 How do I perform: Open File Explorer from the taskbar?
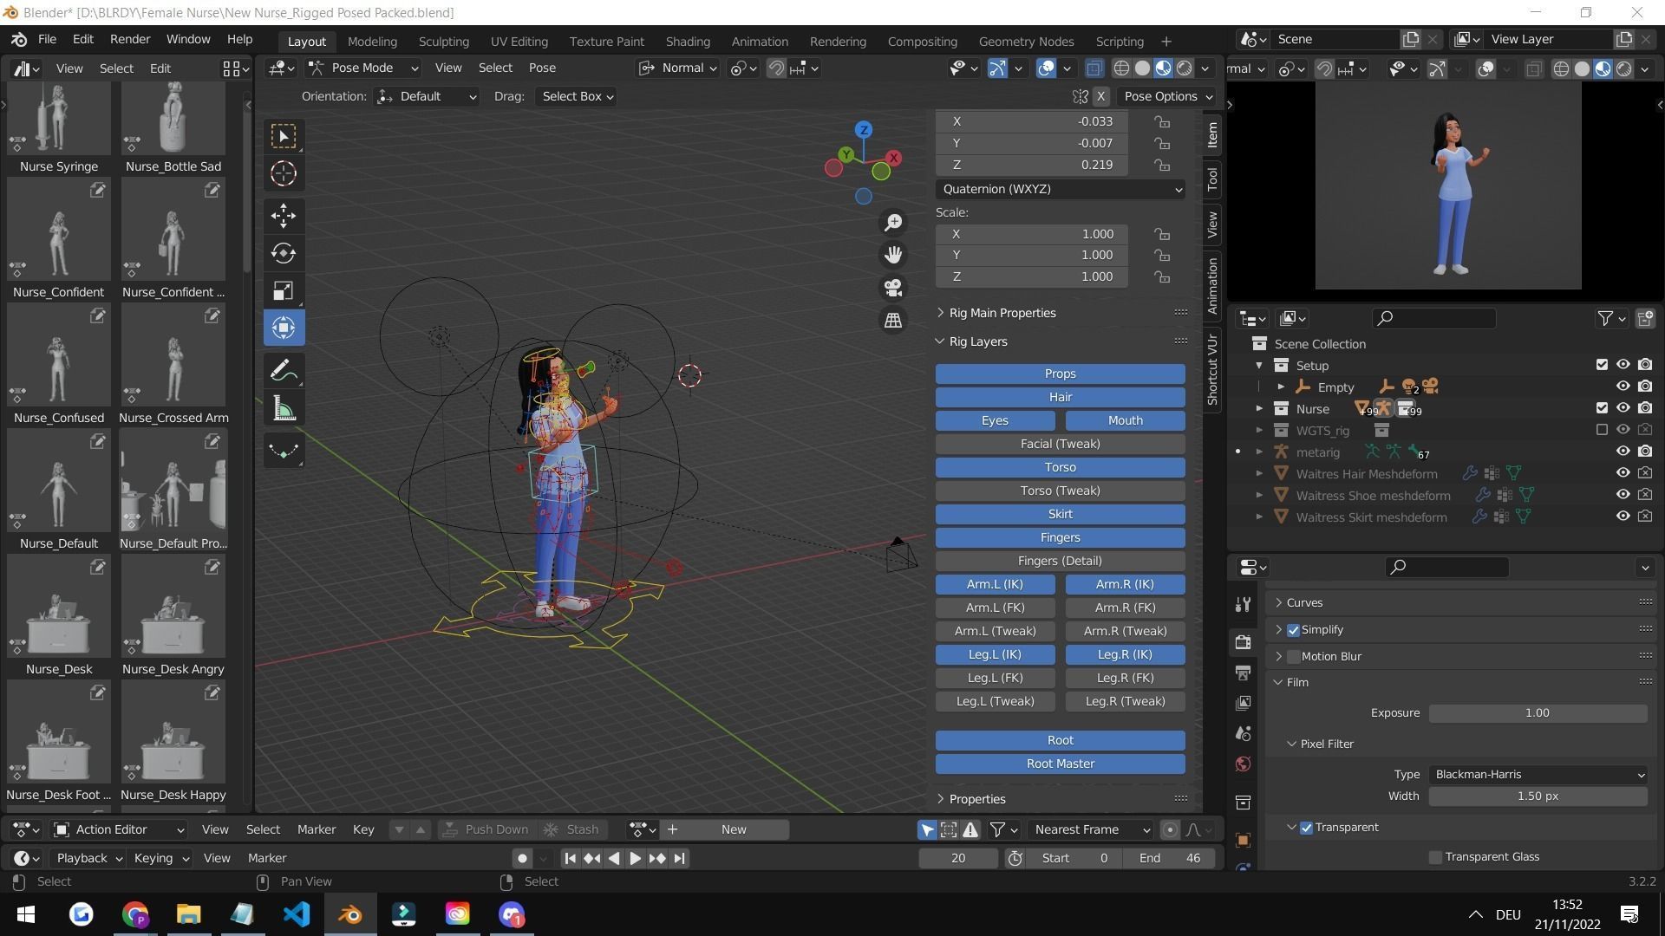click(x=189, y=914)
